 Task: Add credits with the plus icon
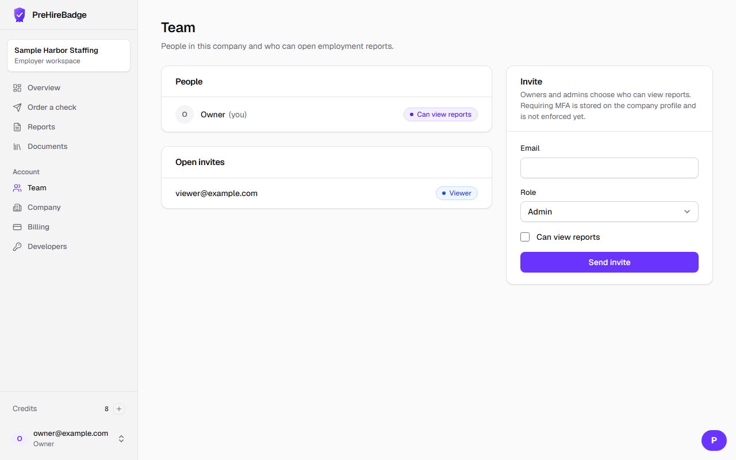point(119,409)
